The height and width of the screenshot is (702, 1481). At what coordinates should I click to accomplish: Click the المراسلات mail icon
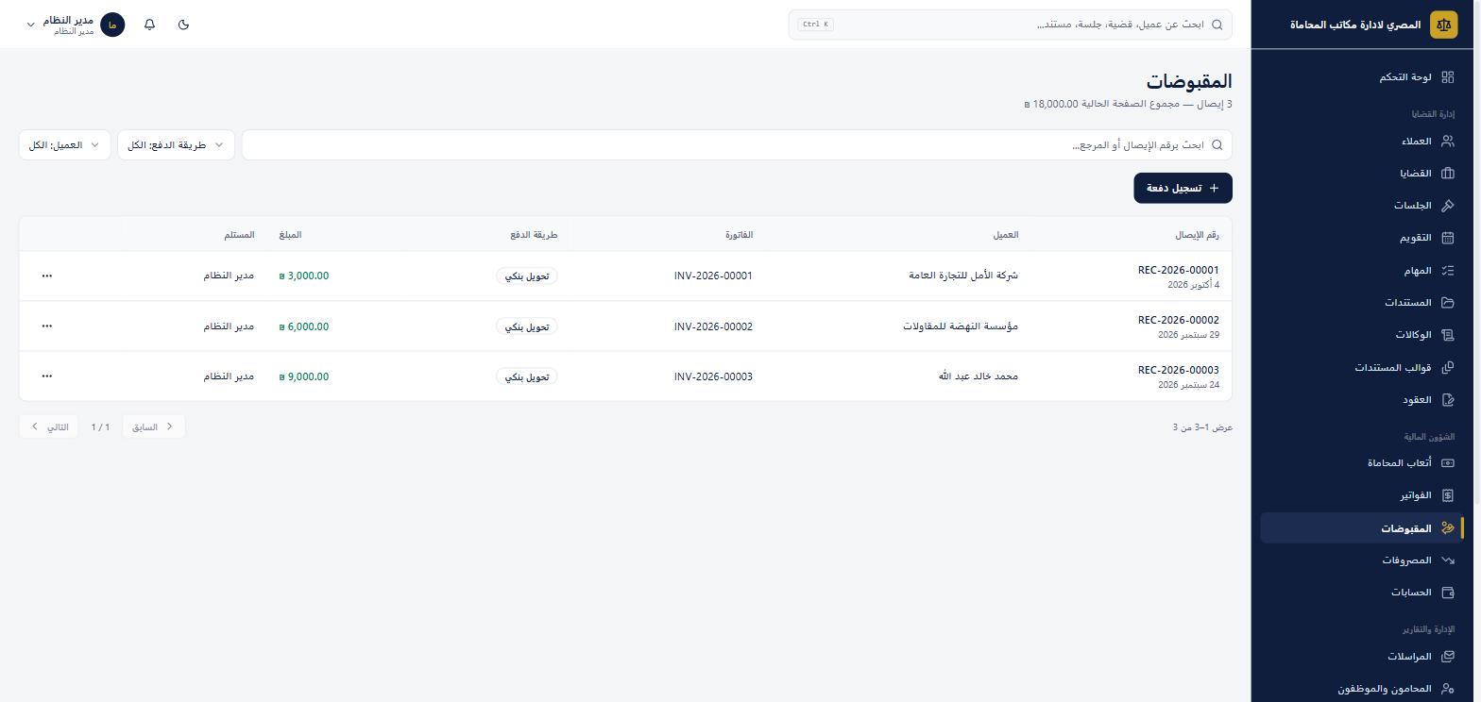point(1448,657)
